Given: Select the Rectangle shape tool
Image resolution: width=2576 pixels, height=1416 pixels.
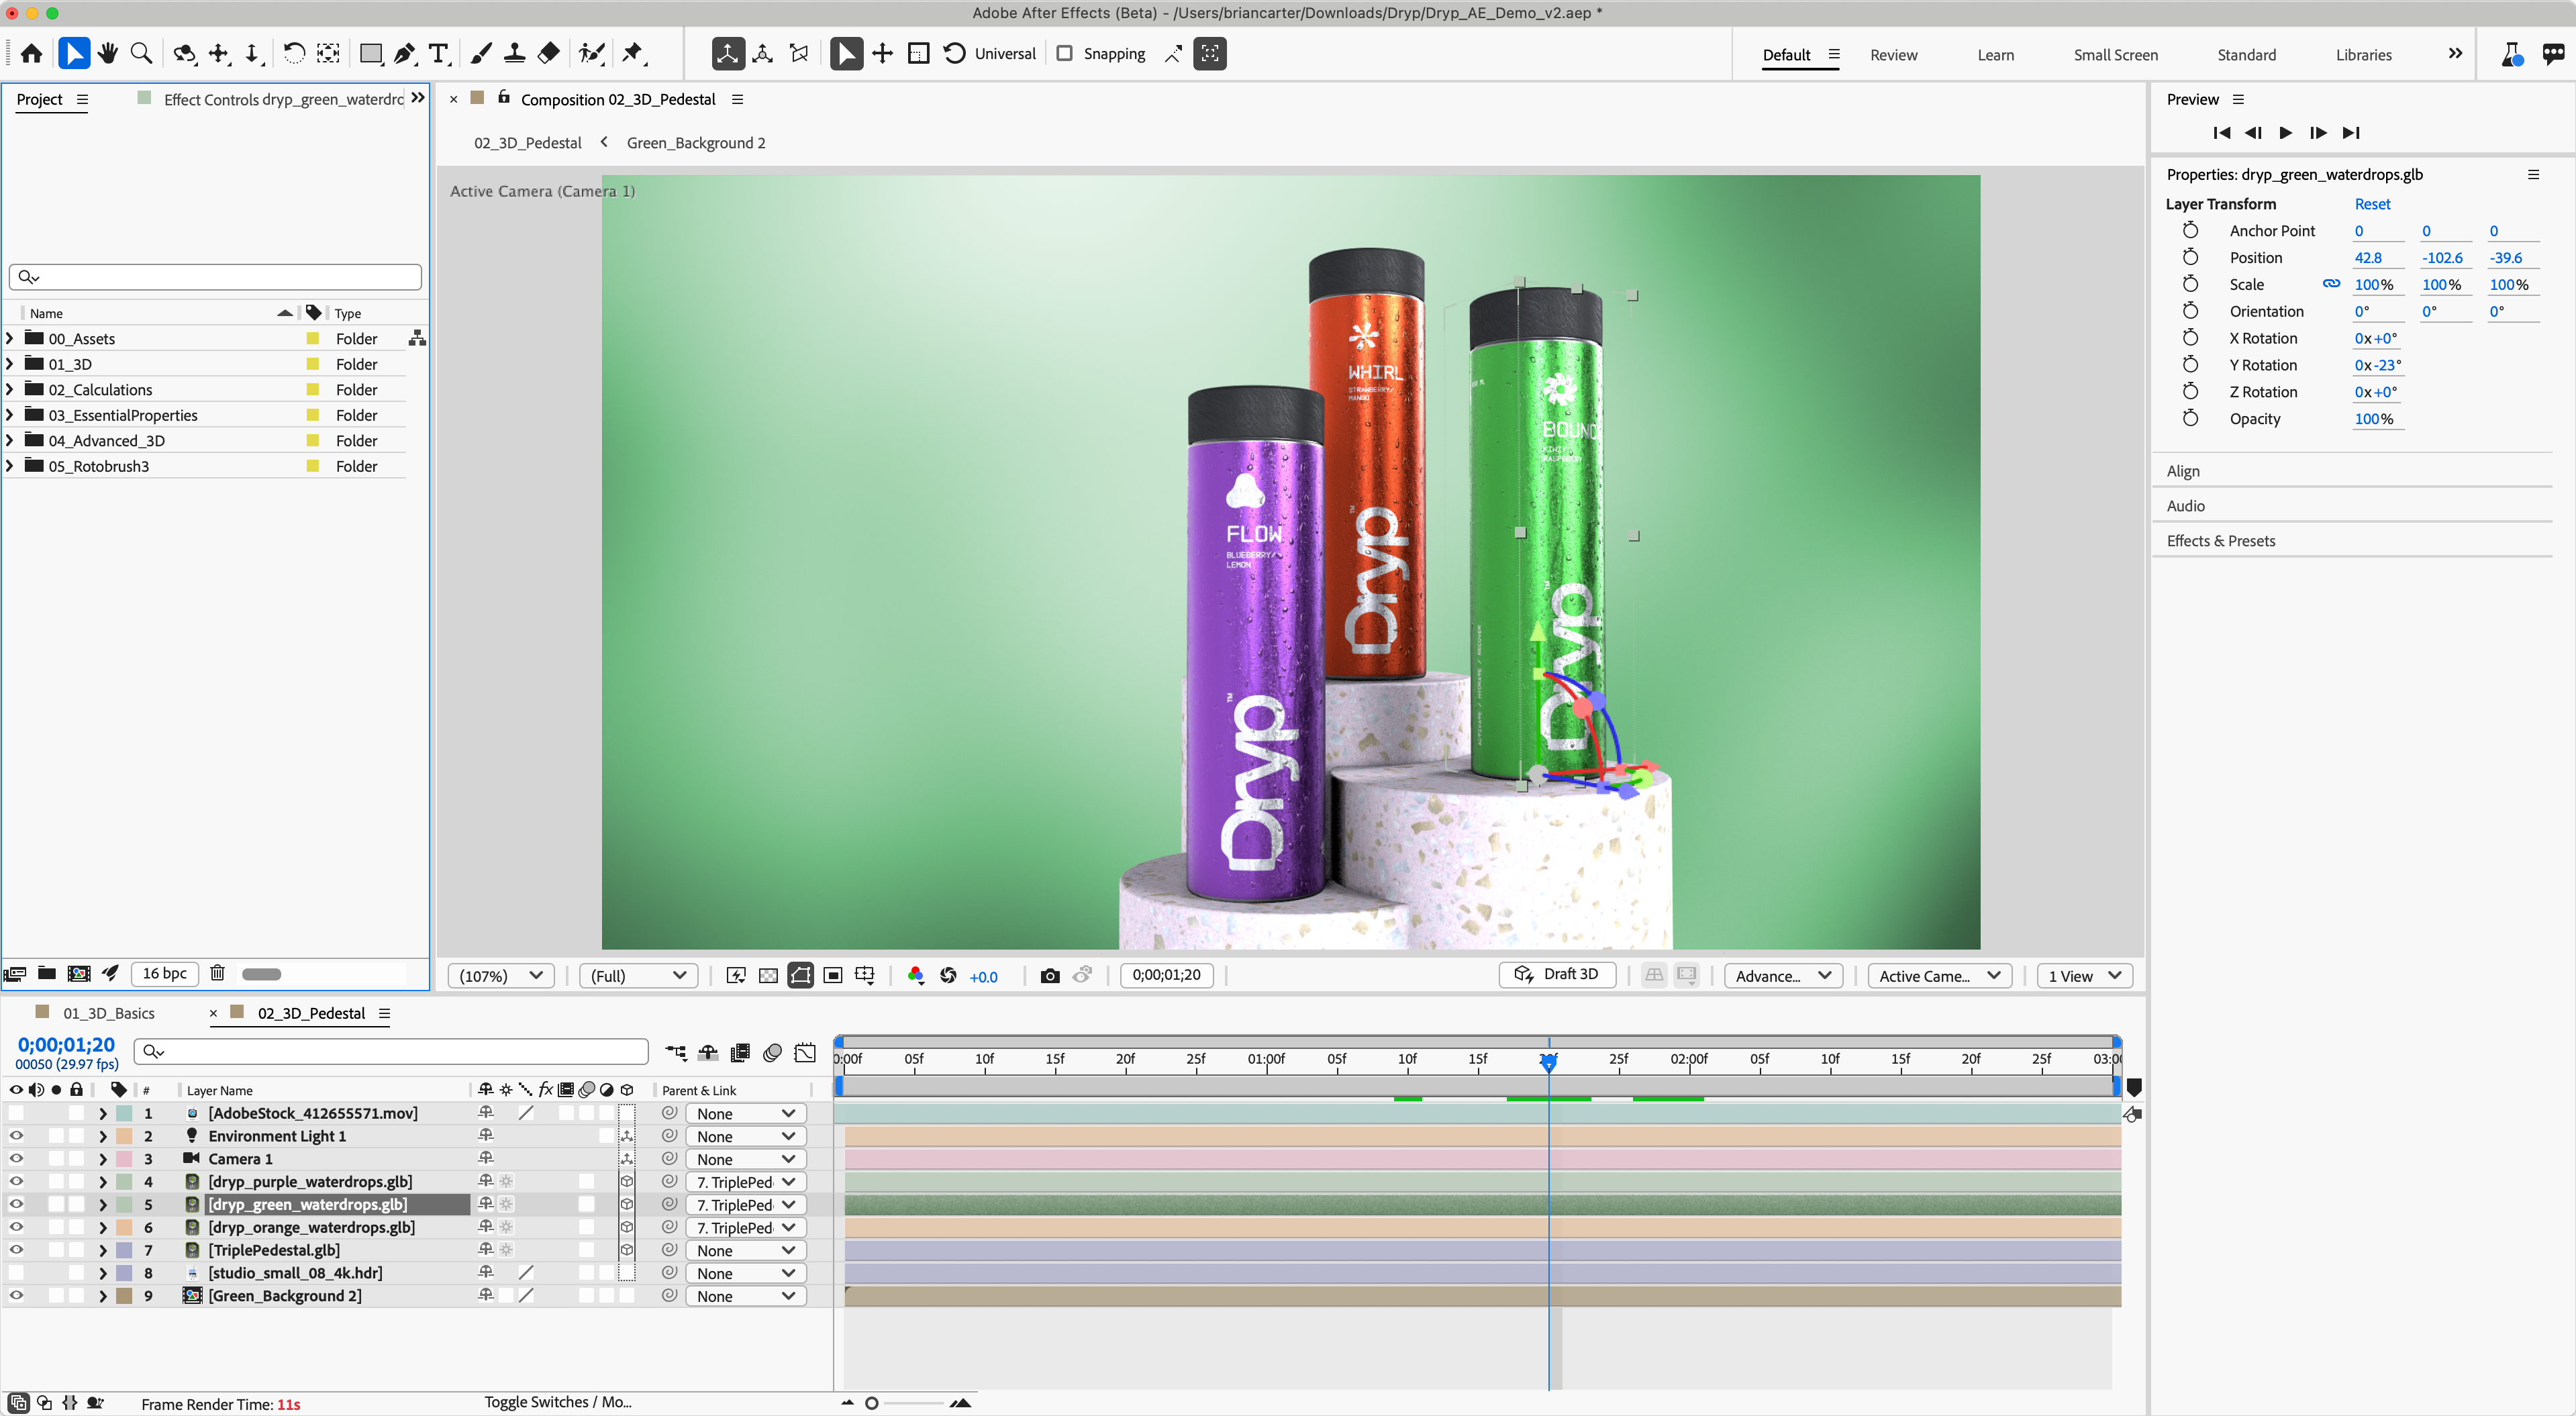Looking at the screenshot, I should (371, 53).
